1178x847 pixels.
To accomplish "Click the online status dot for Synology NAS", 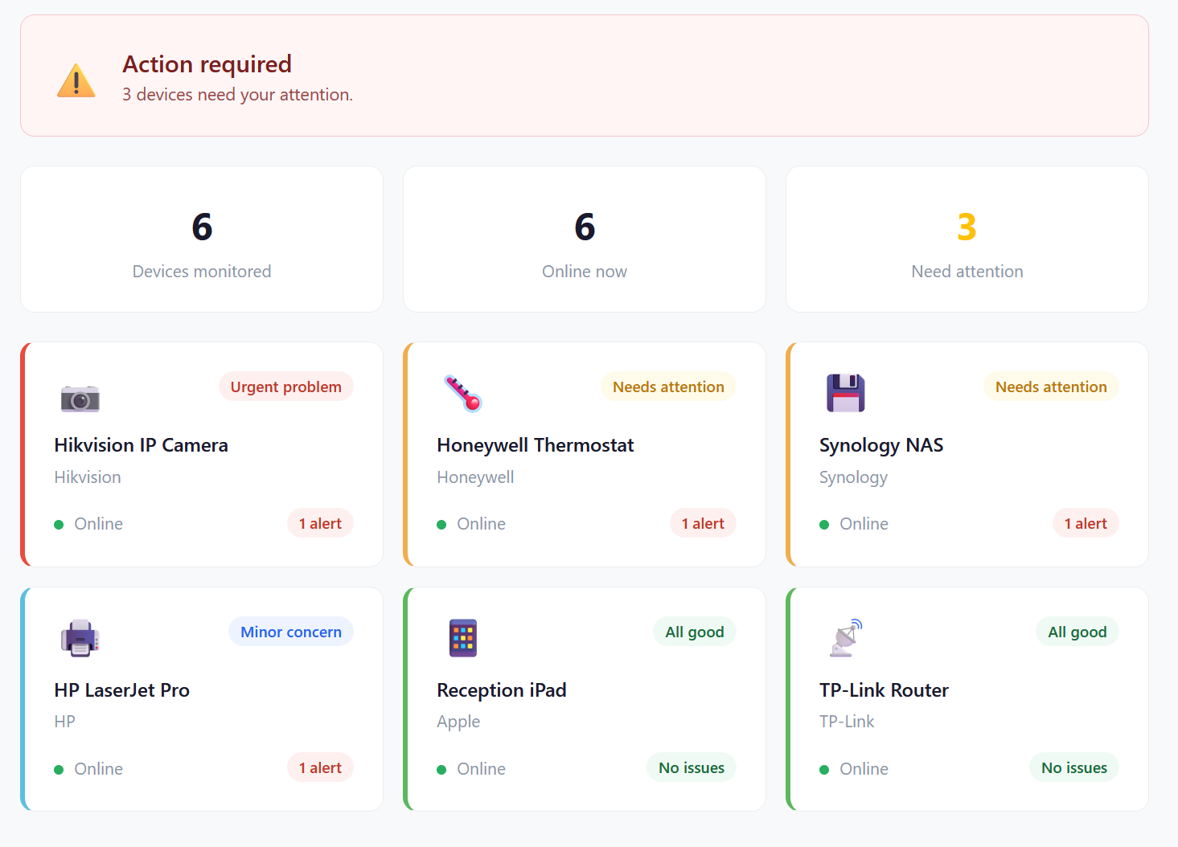I will click(823, 524).
